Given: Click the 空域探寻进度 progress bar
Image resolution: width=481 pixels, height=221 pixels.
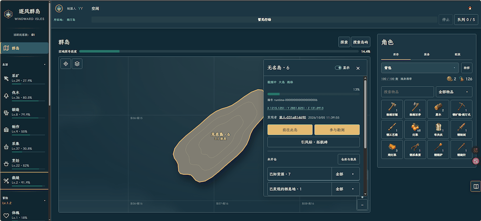Looking at the screenshot, I should point(219,51).
